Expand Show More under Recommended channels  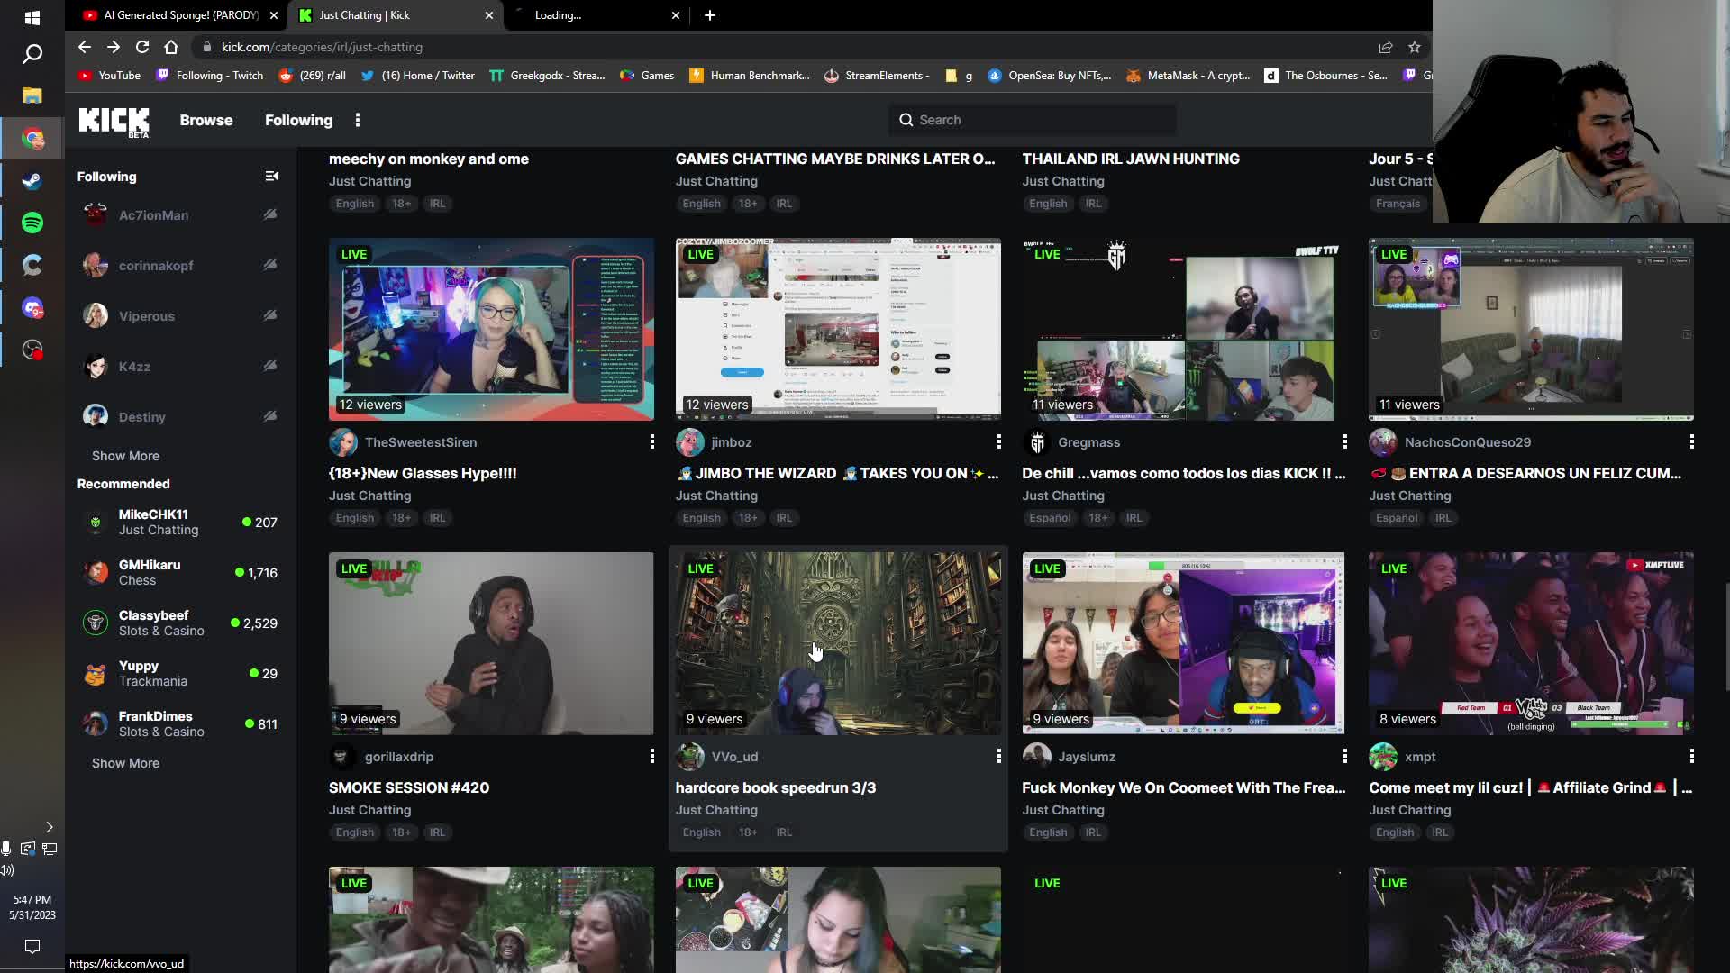pos(125,763)
